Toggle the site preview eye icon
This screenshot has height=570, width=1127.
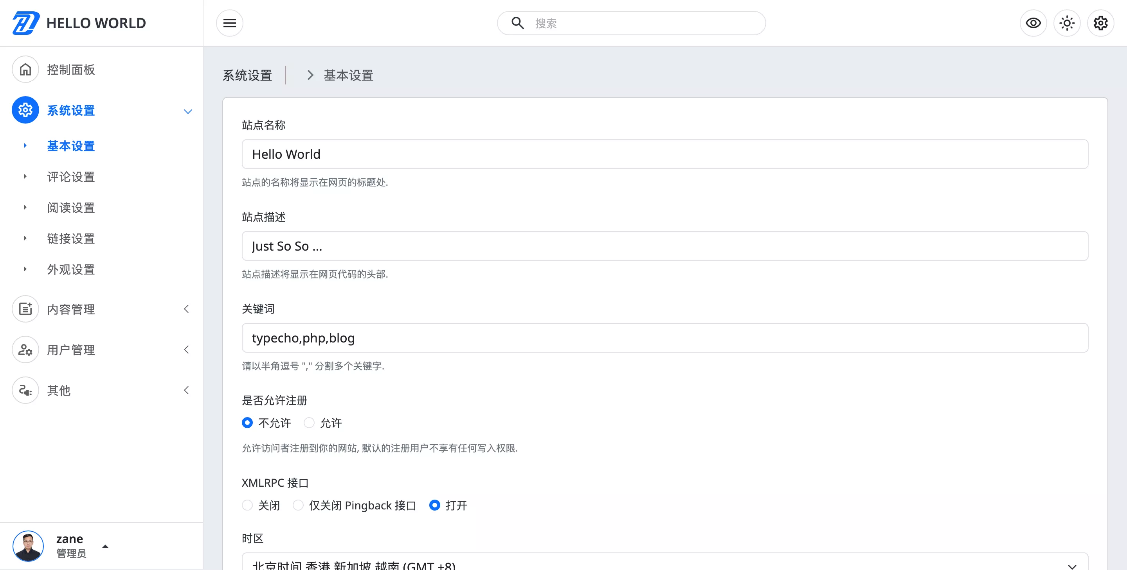(x=1033, y=23)
